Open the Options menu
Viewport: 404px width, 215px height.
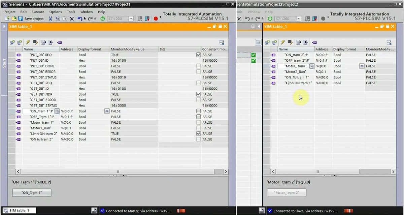pos(56,12)
